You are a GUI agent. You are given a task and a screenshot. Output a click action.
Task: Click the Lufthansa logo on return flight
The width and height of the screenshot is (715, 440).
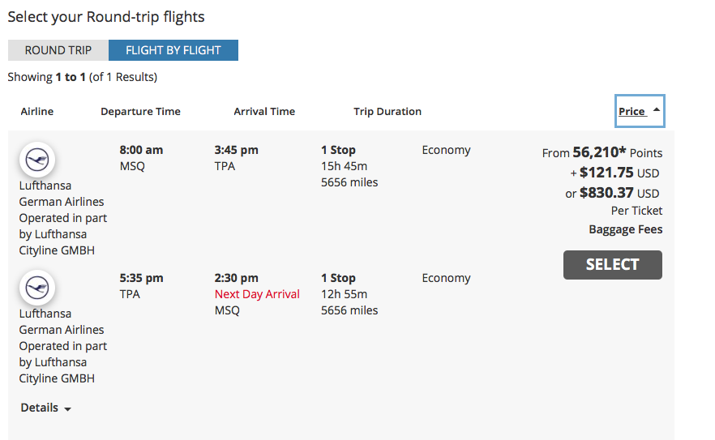click(x=37, y=288)
